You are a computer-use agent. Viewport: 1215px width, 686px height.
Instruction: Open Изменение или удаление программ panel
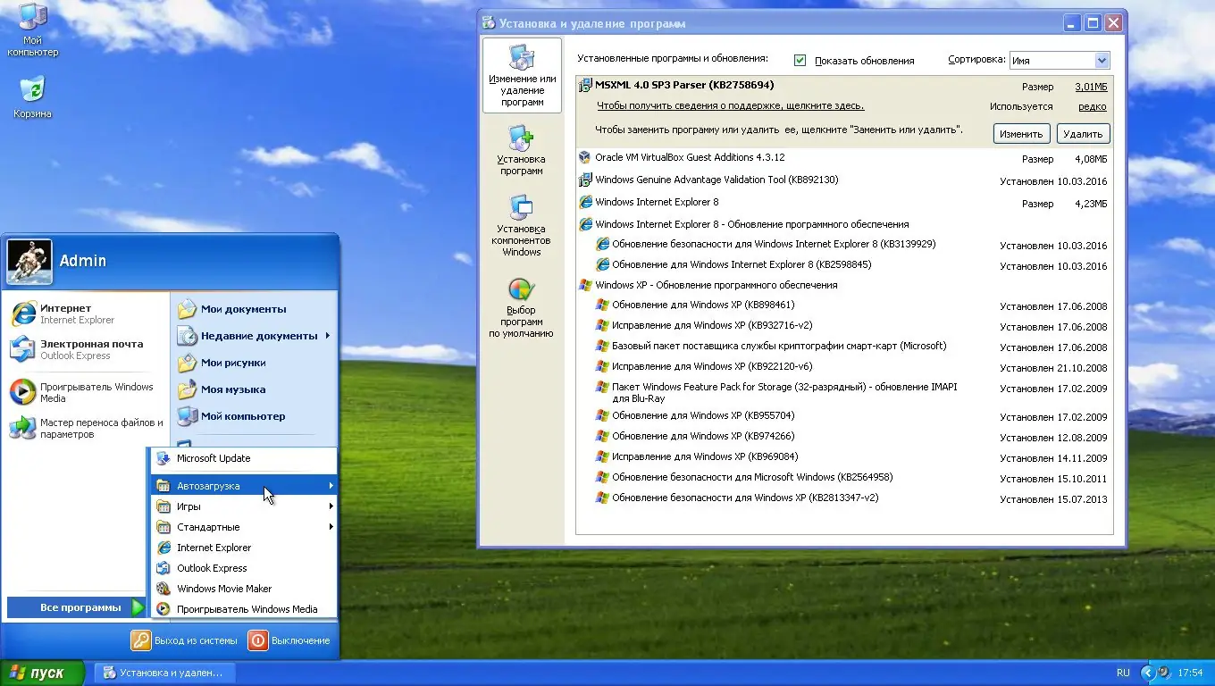click(x=521, y=76)
